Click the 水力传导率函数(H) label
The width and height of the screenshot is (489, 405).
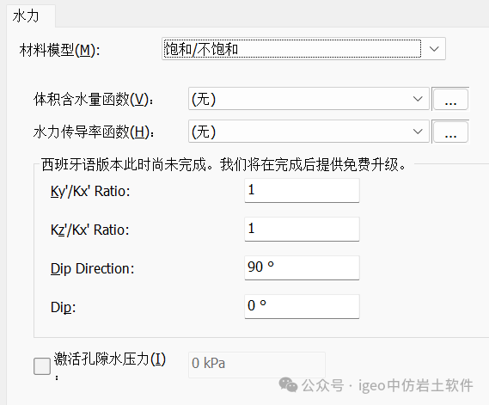(x=94, y=132)
